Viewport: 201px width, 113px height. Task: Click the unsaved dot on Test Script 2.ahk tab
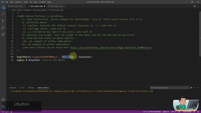[x=44, y=6]
